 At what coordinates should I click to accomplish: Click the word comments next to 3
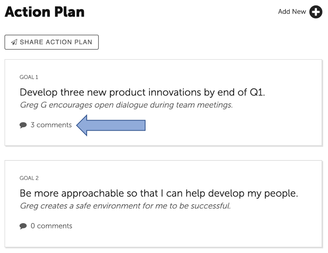[54, 125]
